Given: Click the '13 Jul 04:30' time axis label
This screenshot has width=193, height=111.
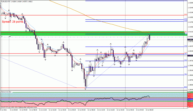Looking at the screenshot, I should (x=140, y=110).
